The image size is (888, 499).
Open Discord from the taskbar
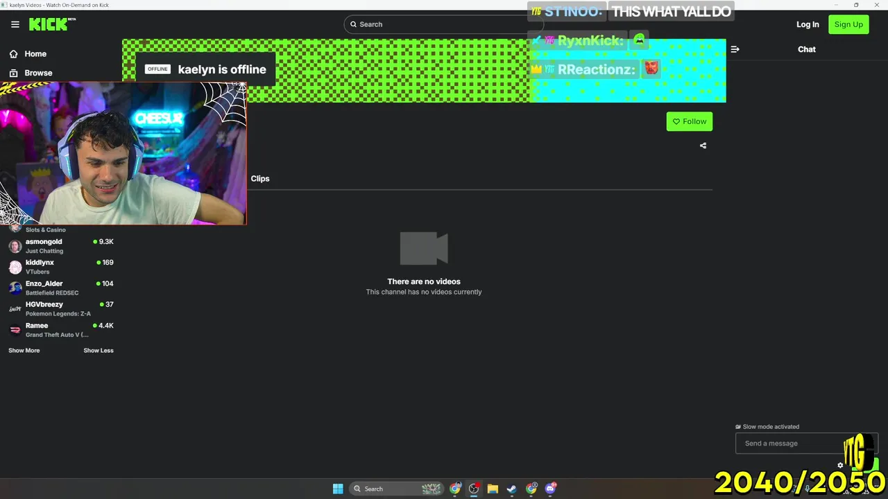551,489
